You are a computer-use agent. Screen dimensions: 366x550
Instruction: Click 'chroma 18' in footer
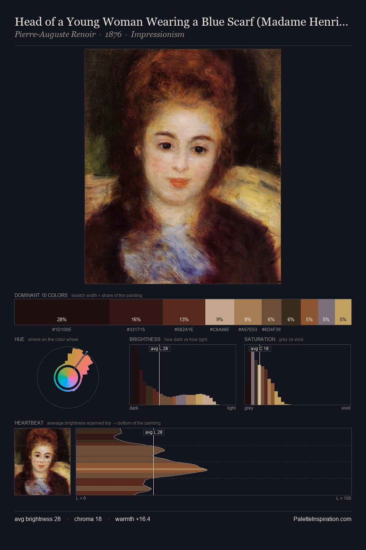(88, 519)
